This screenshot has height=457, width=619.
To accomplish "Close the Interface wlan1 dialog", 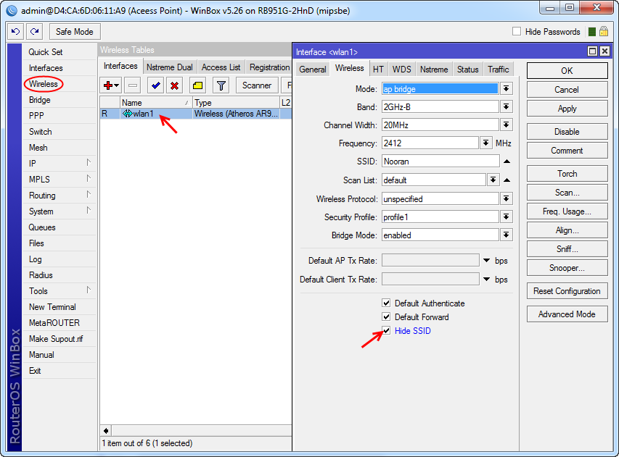I will click(x=604, y=51).
